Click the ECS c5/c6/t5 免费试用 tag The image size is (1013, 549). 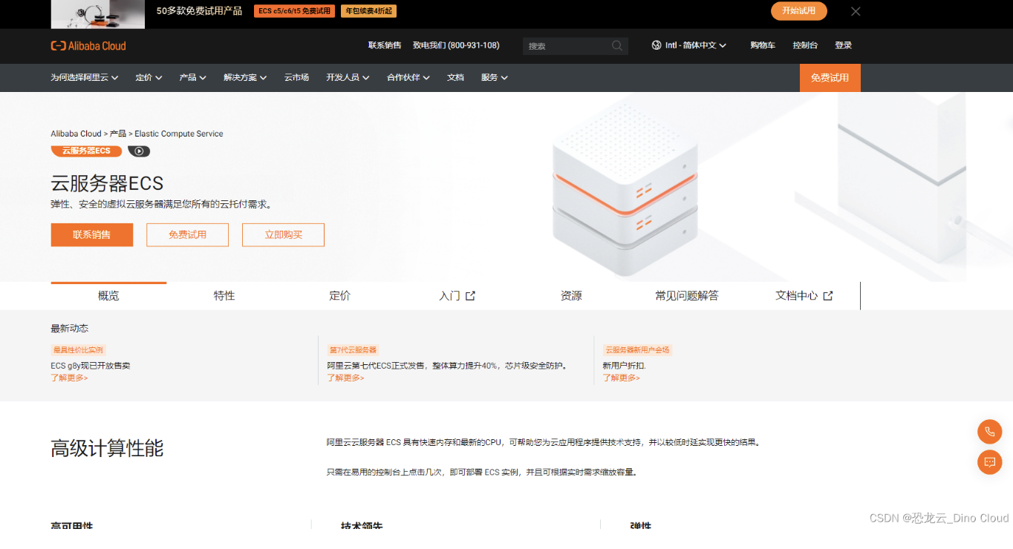(x=295, y=11)
